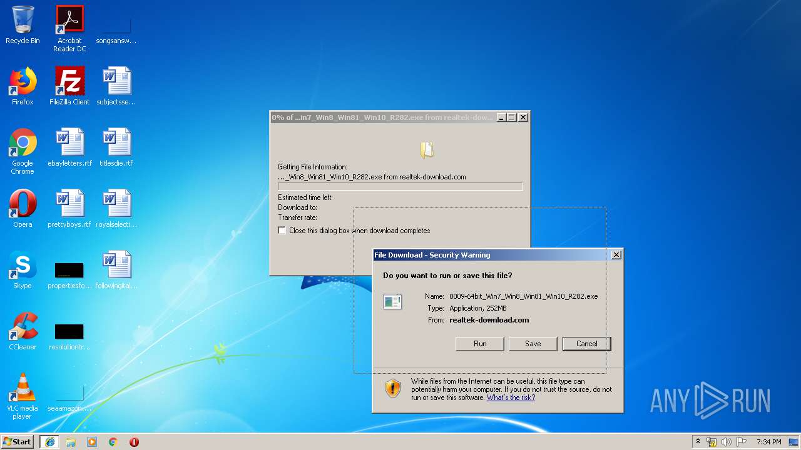Select followingital... document icon
The height and width of the screenshot is (450, 801).
[x=116, y=270]
